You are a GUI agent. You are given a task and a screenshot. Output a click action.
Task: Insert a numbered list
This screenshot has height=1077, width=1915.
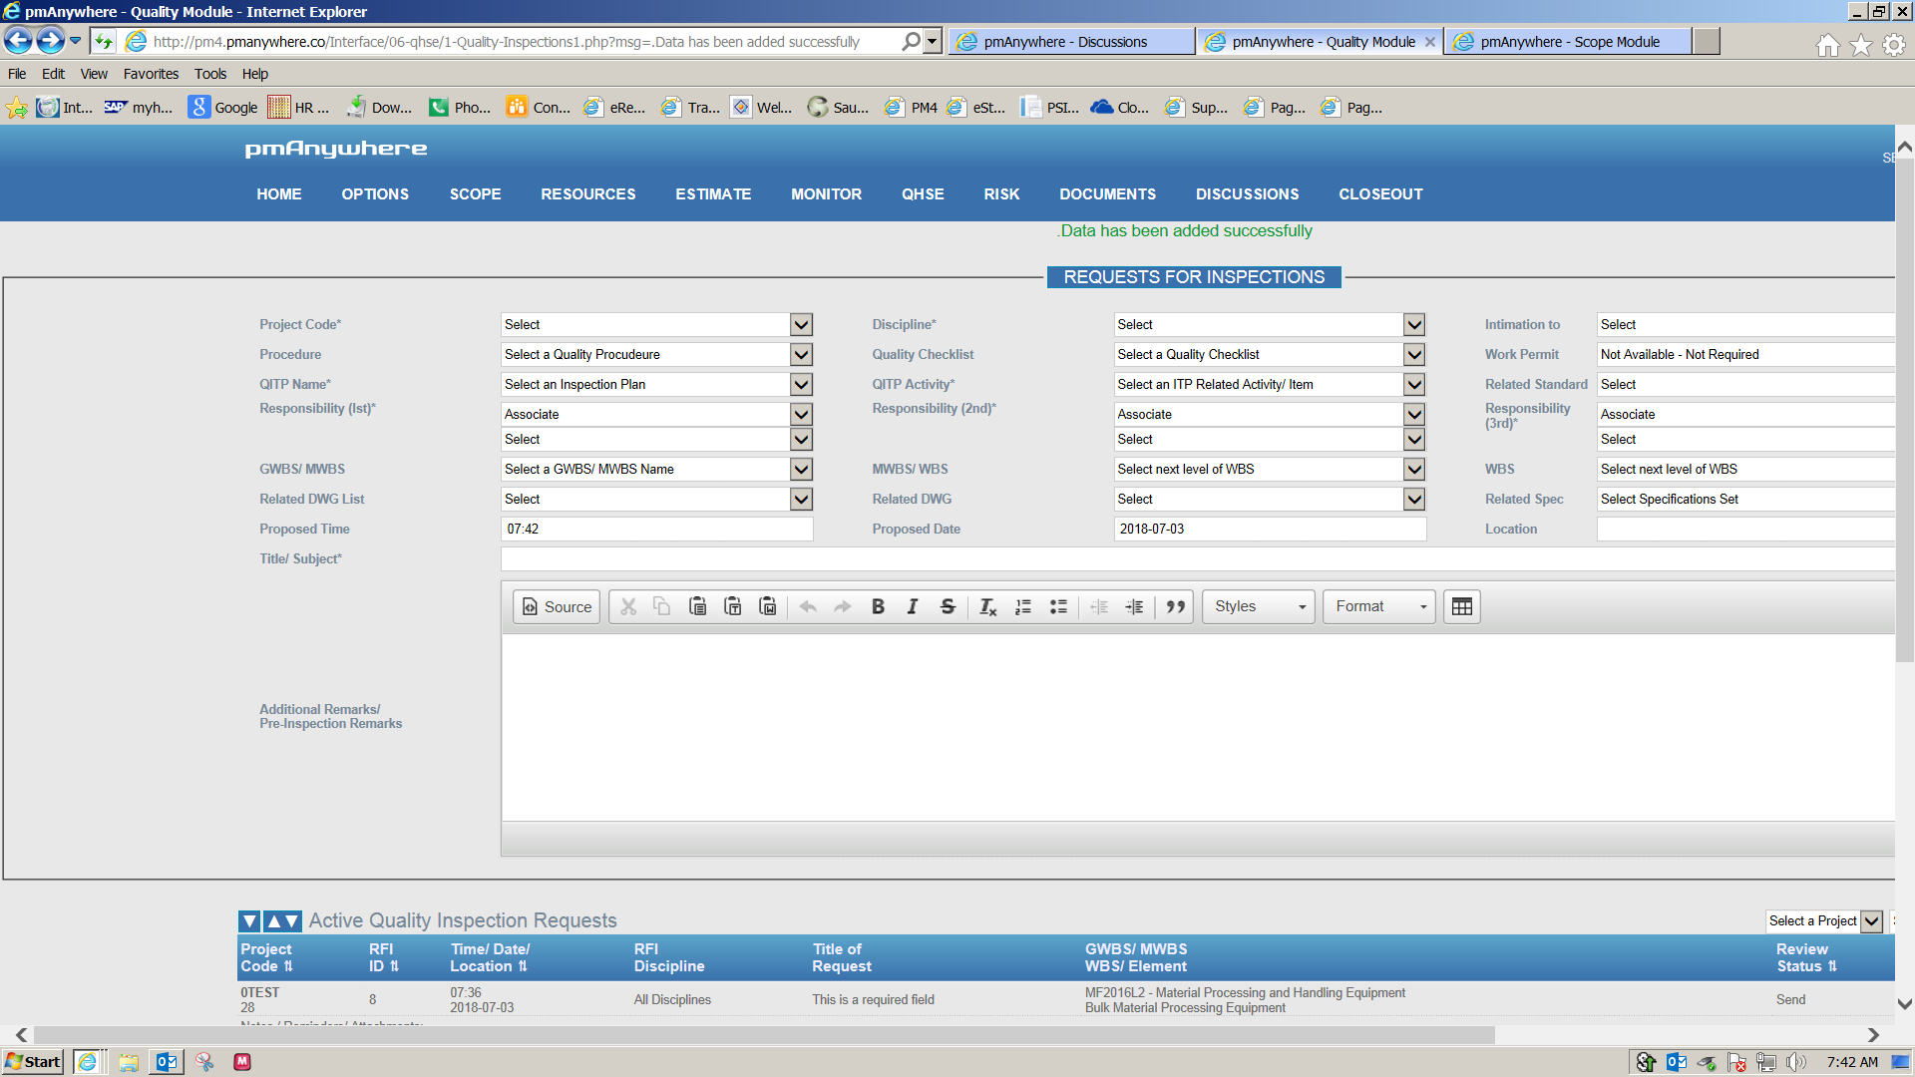coord(1023,606)
